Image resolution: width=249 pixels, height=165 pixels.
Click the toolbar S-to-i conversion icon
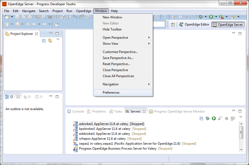(75, 17)
